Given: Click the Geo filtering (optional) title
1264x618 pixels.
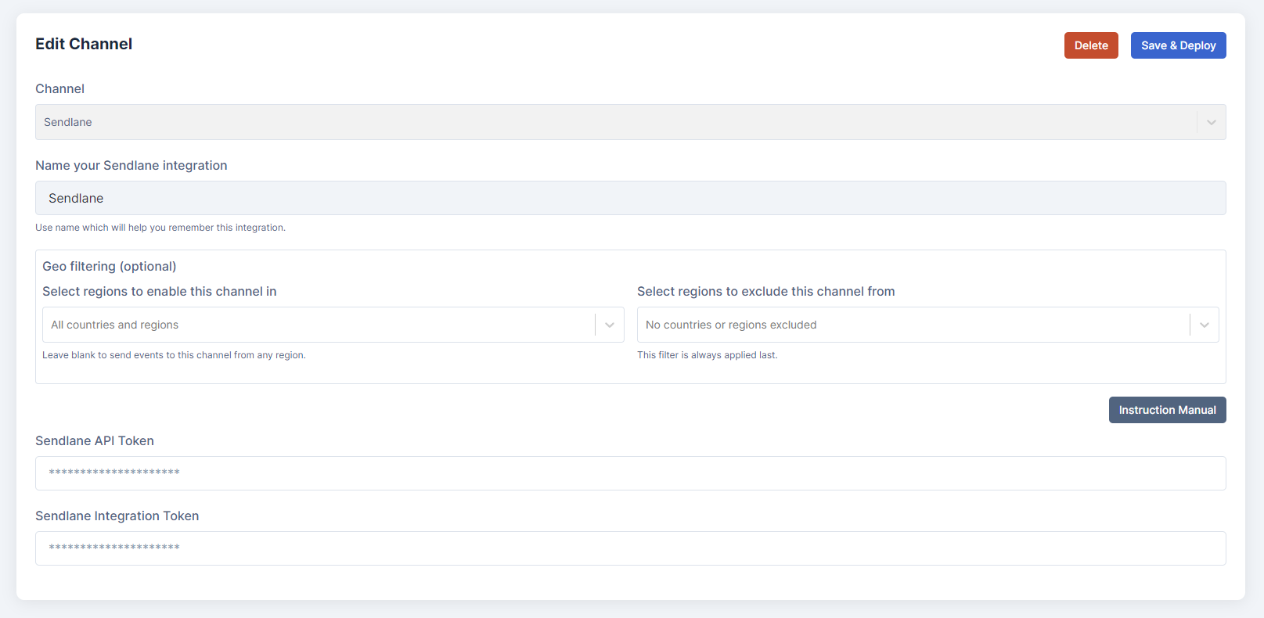Looking at the screenshot, I should [x=110, y=267].
